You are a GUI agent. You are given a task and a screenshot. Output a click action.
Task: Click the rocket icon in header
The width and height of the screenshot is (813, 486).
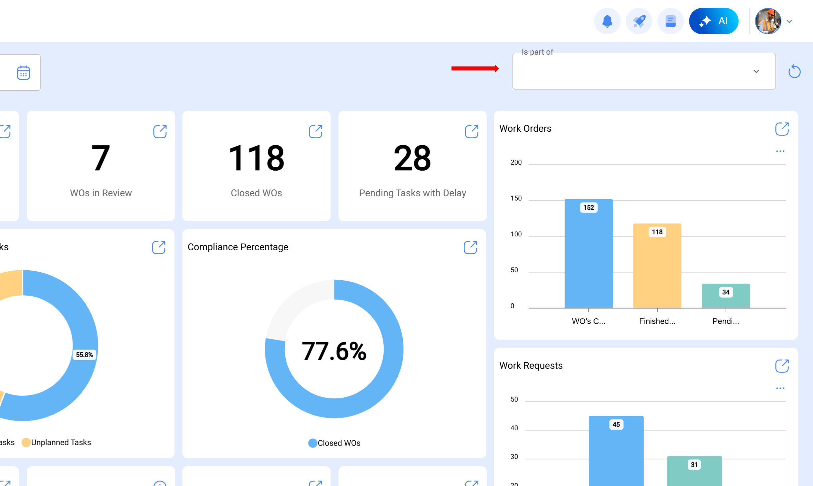click(639, 21)
